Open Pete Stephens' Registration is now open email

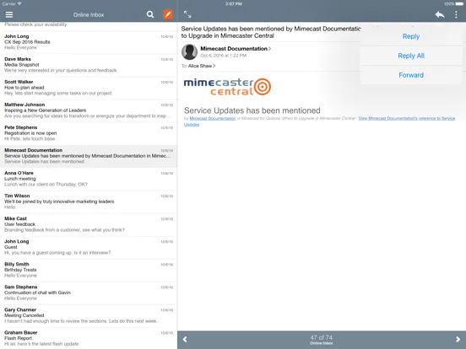(x=89, y=133)
